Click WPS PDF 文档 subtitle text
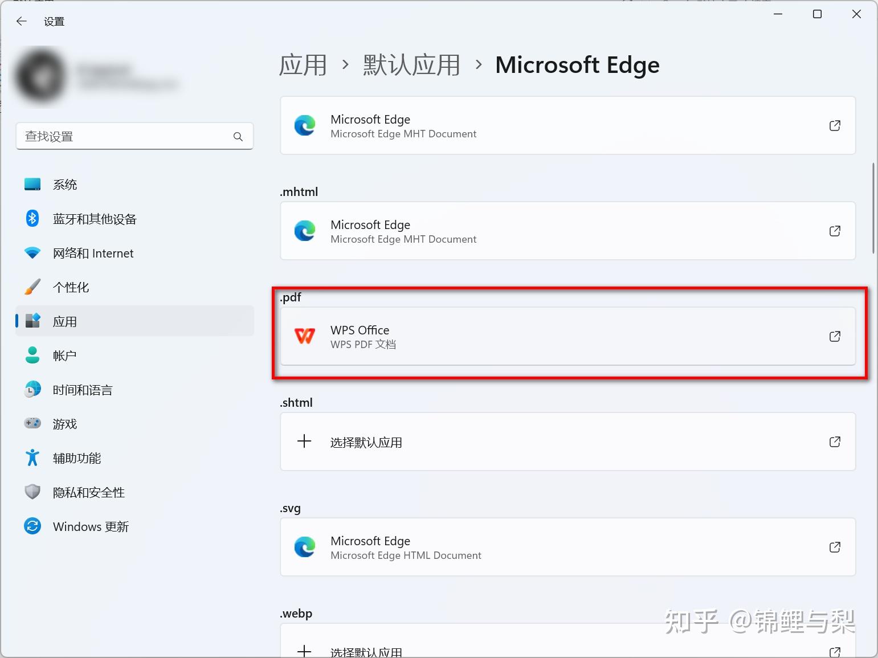Image resolution: width=878 pixels, height=658 pixels. coord(363,345)
